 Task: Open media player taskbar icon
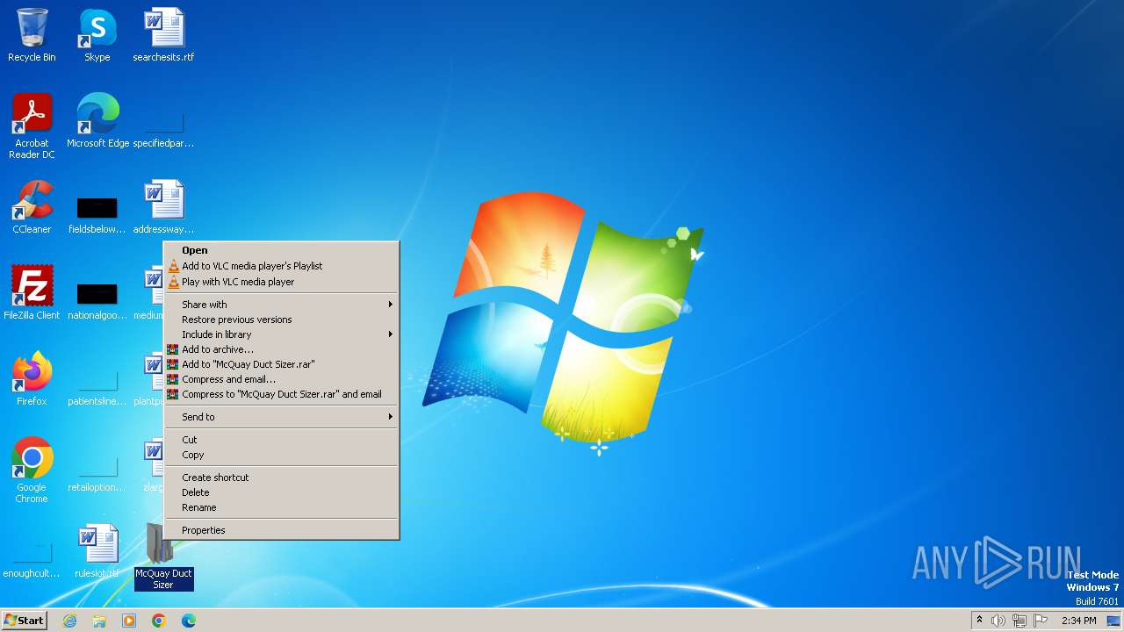click(x=129, y=621)
